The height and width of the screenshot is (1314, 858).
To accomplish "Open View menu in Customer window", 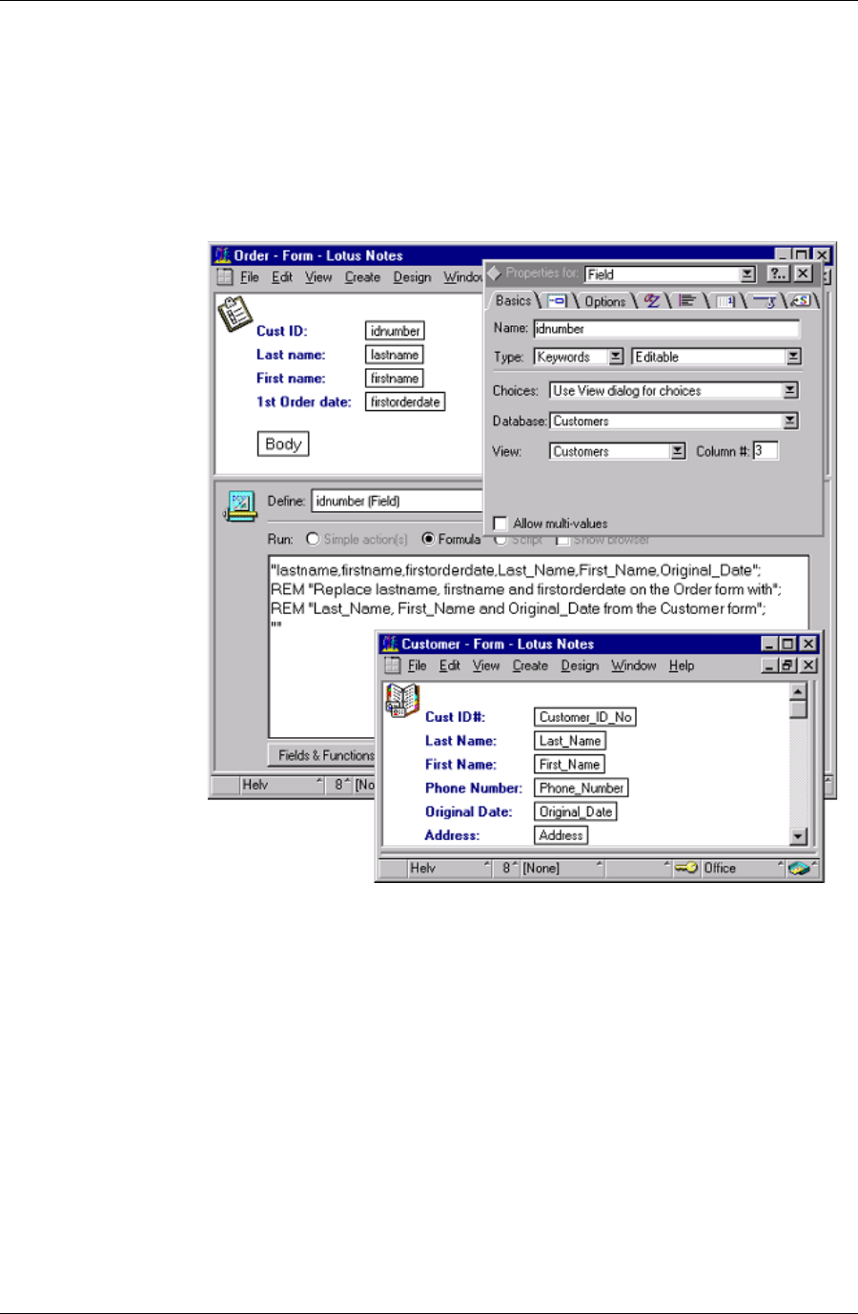I will [486, 666].
